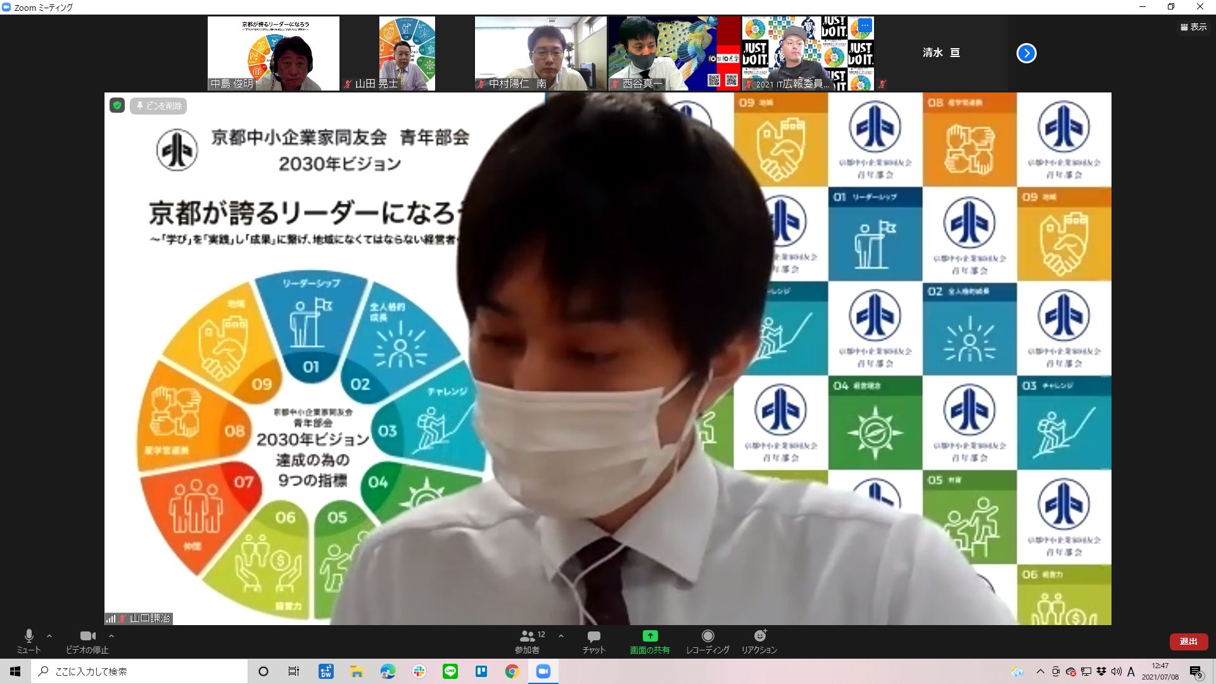Select 西谷真一 video thumbnail
Screen dimensions: 1216x684
pos(674,53)
